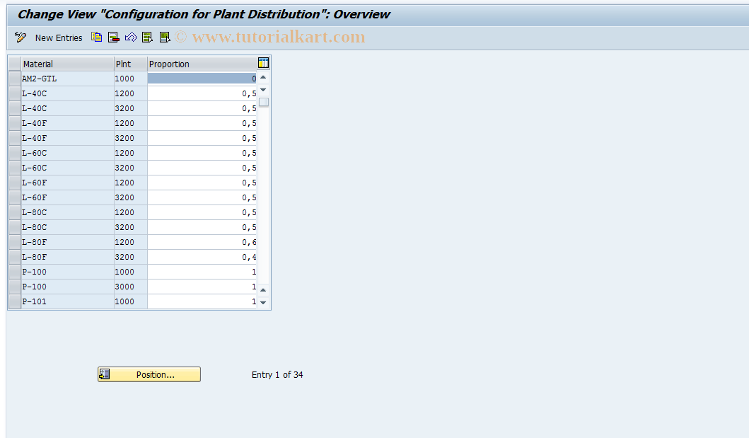Select the row marker for P-100 plant 1000

15,272
